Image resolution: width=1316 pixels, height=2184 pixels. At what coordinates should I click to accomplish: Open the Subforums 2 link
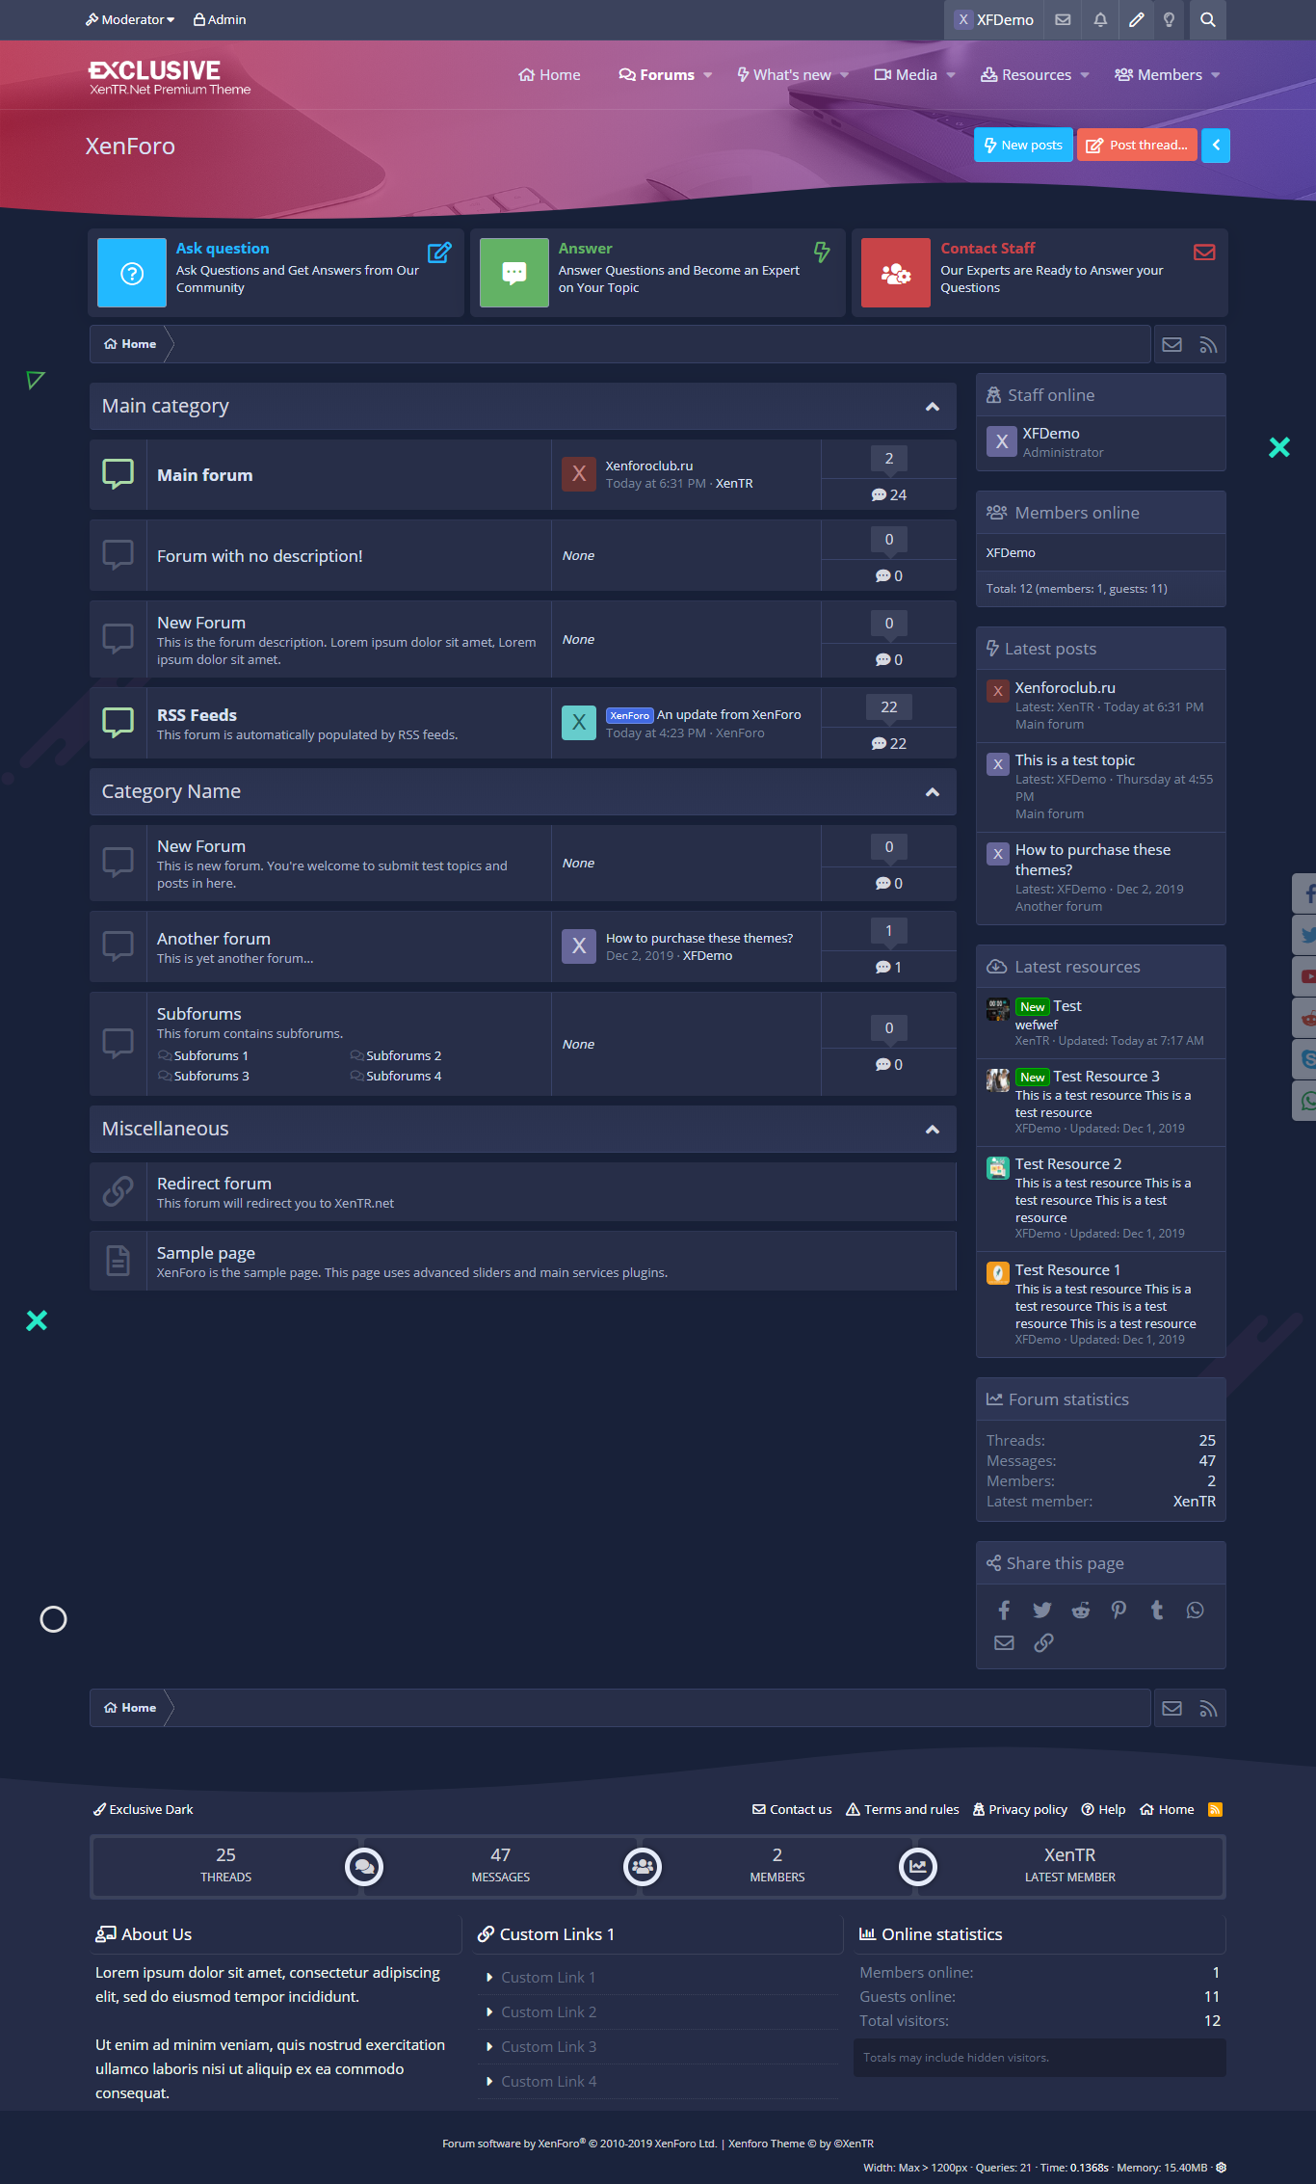click(x=404, y=1056)
